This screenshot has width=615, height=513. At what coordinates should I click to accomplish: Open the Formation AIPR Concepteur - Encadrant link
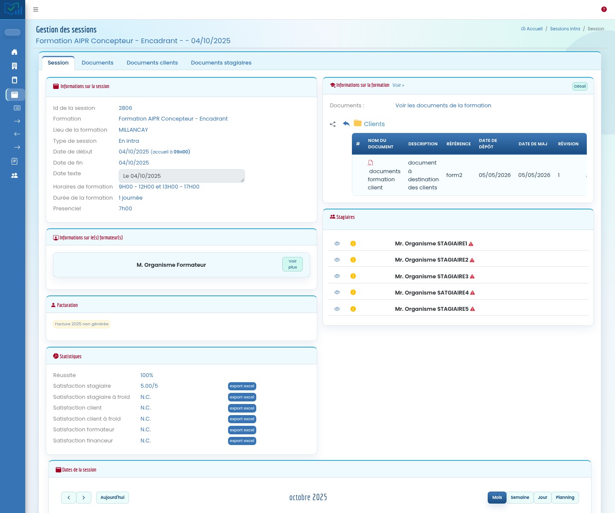[173, 119]
